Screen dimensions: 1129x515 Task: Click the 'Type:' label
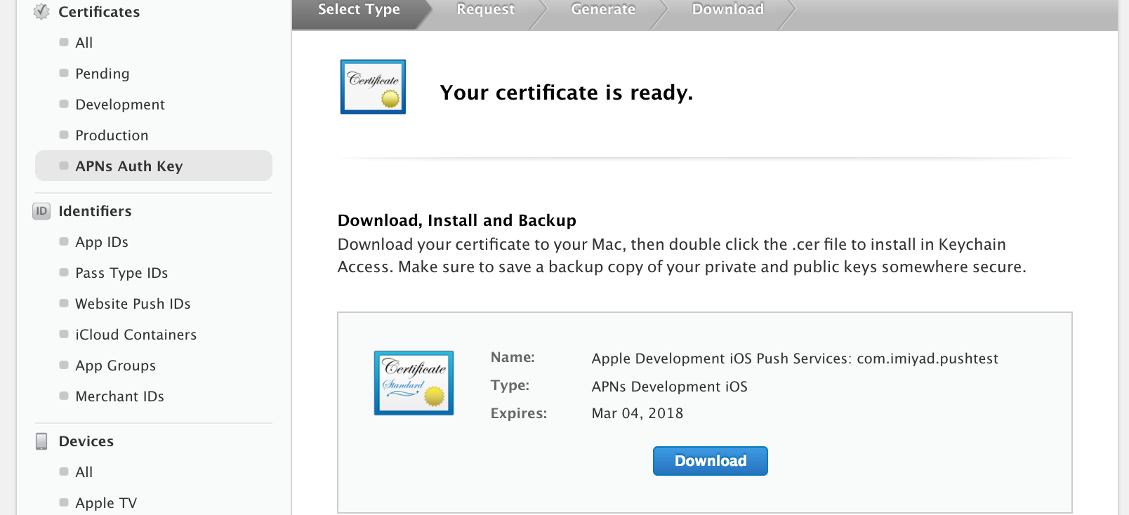coord(510,385)
